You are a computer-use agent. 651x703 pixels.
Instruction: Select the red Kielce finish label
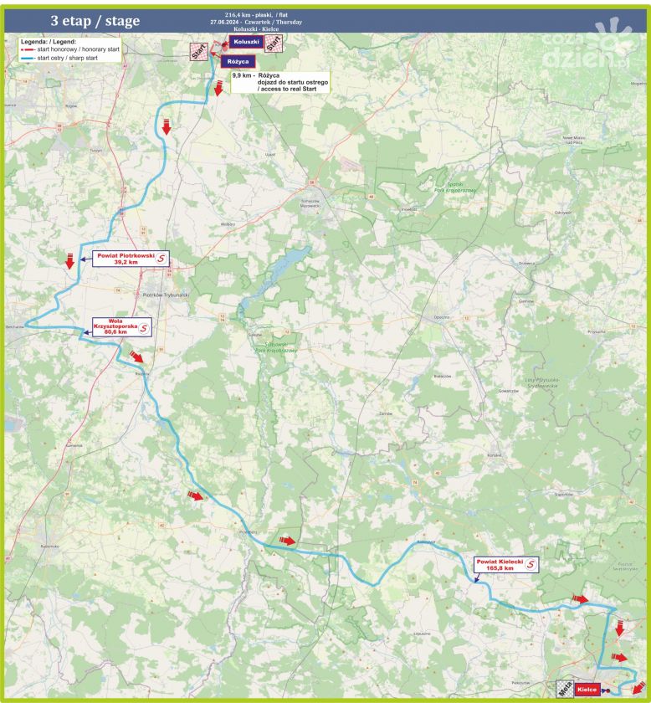coord(587,690)
